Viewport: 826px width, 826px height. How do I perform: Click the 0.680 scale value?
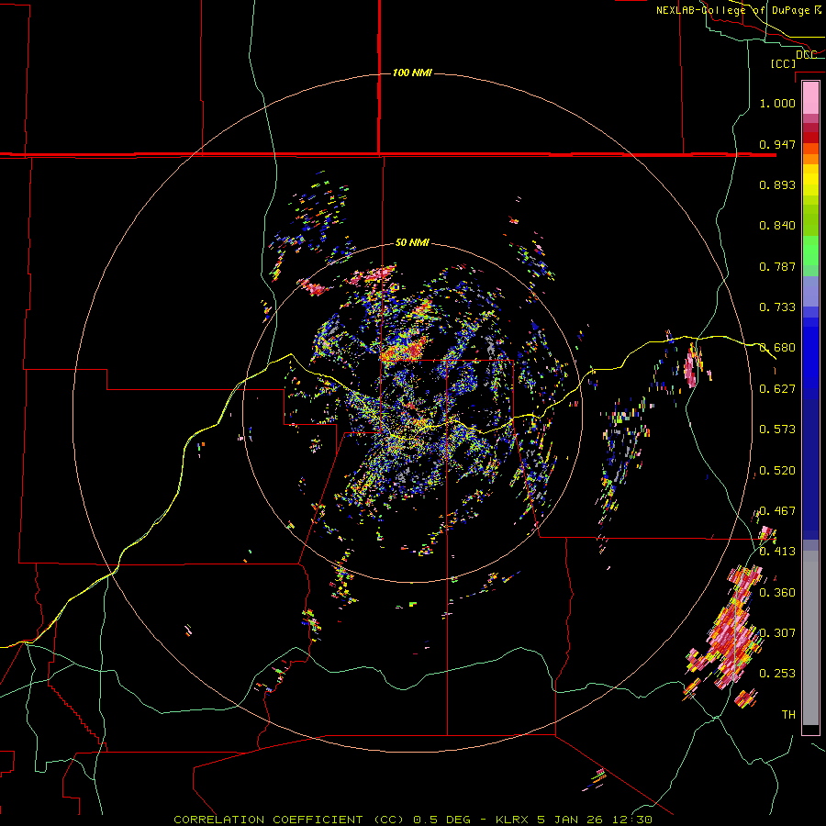(x=777, y=348)
